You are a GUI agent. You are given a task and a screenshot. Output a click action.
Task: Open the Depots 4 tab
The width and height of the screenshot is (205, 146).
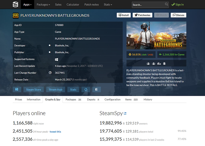pos(93,99)
